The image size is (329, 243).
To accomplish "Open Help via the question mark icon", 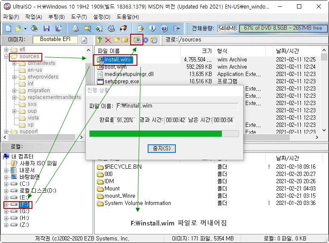I will [164, 28].
